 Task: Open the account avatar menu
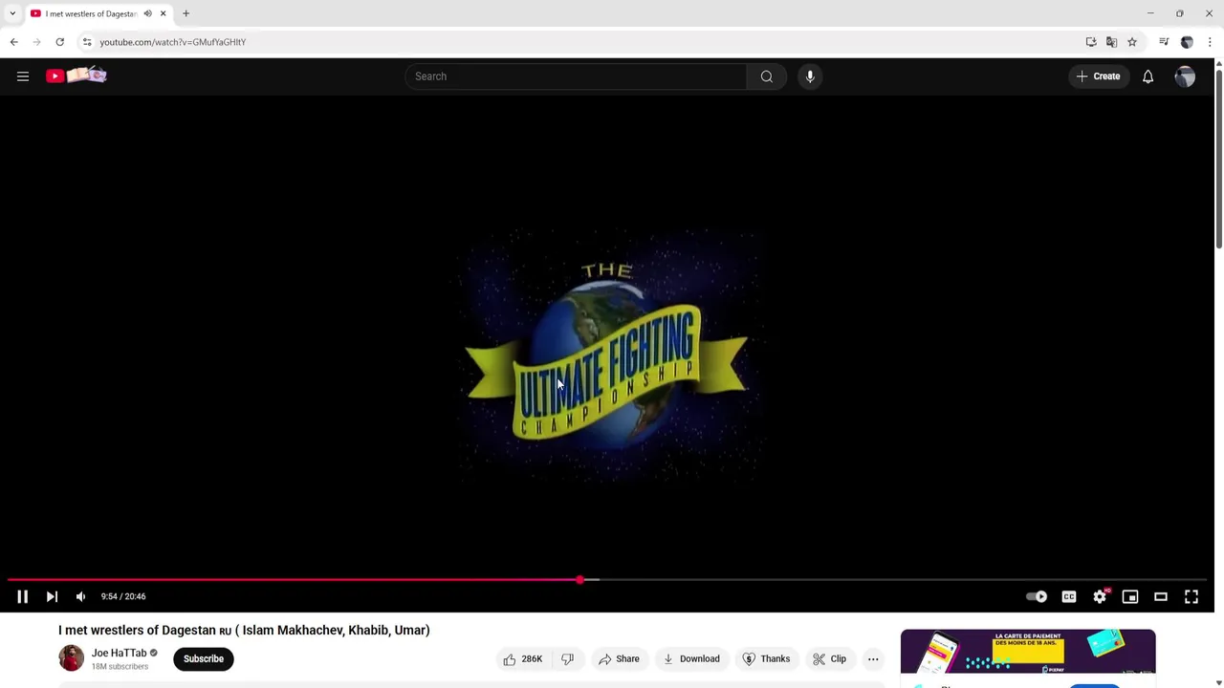(1185, 76)
